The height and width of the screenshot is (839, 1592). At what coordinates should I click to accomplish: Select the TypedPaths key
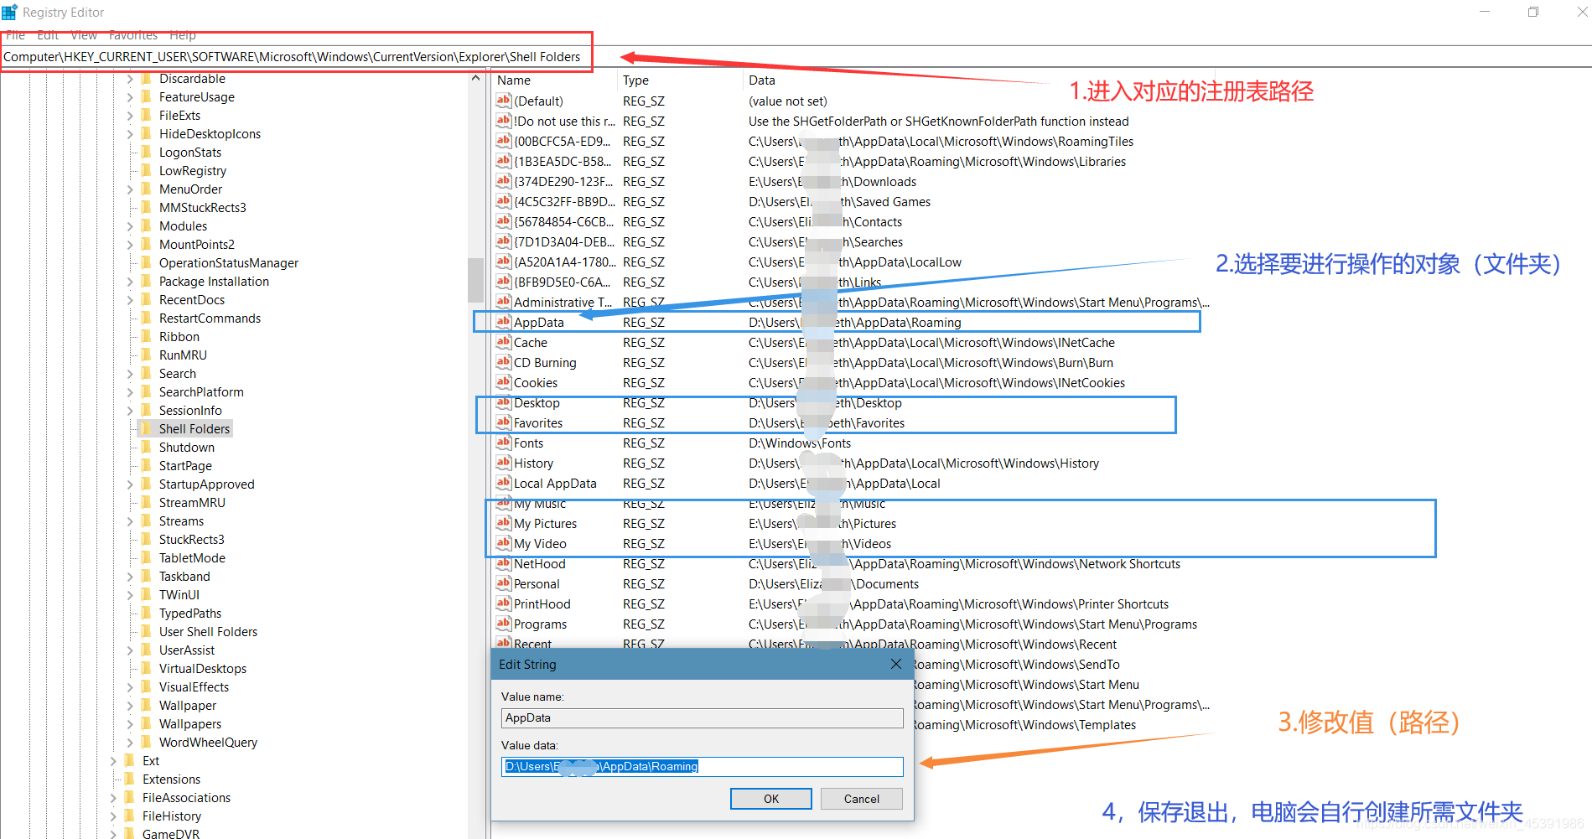click(x=190, y=614)
